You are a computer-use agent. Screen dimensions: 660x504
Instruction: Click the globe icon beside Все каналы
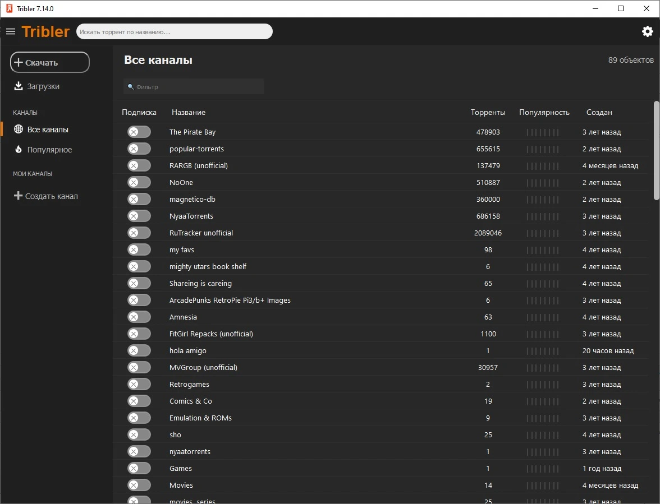(18, 129)
